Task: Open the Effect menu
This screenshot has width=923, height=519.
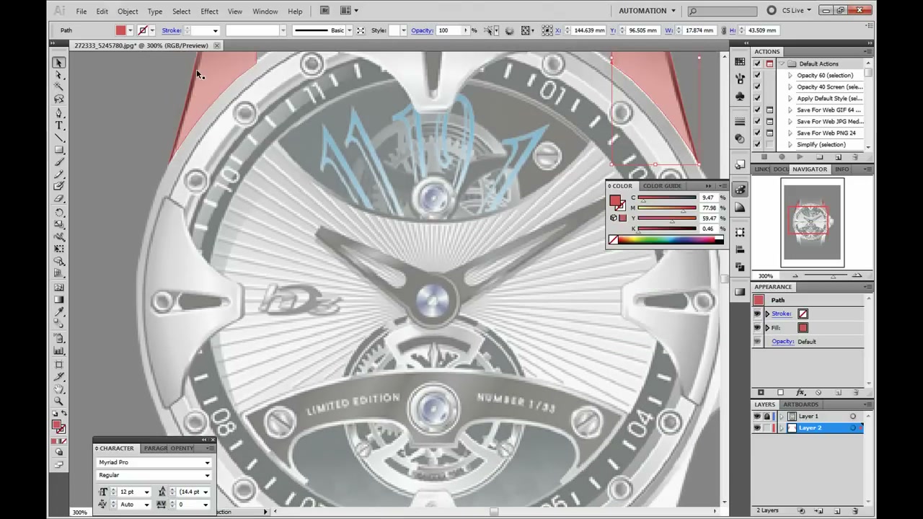Action: tap(209, 12)
